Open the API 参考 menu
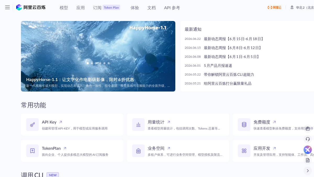This screenshot has height=177, width=314. [x=172, y=8]
